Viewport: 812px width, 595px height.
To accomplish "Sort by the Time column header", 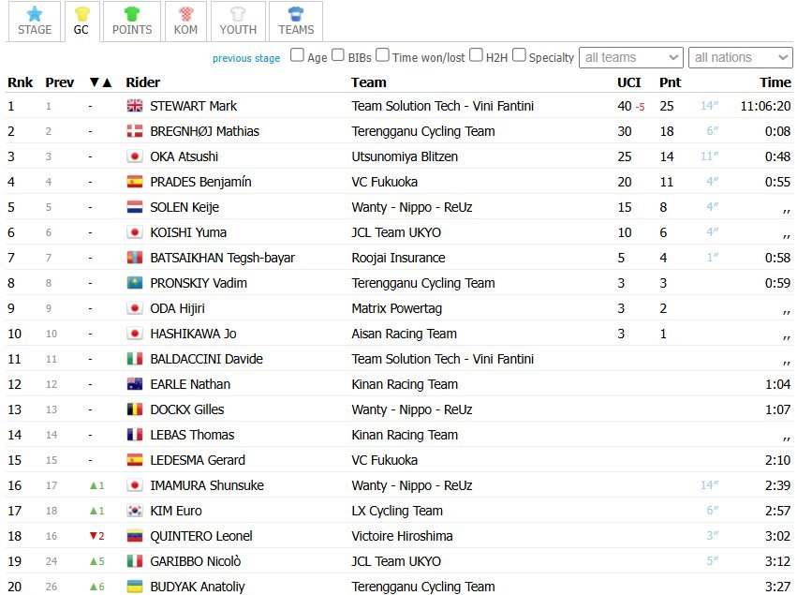I will tap(775, 82).
